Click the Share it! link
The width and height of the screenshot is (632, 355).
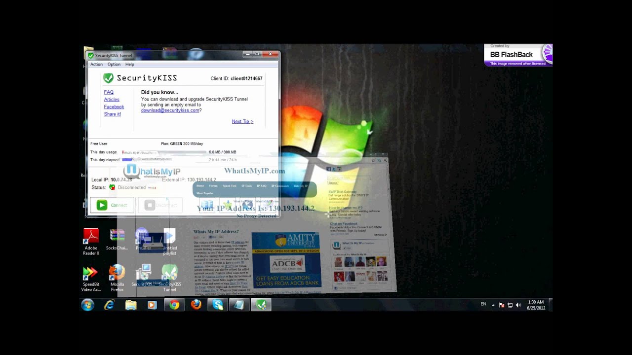pos(112,114)
